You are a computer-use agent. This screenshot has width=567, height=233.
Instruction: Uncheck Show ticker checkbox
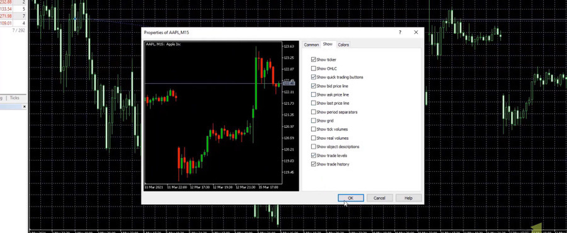(x=313, y=60)
